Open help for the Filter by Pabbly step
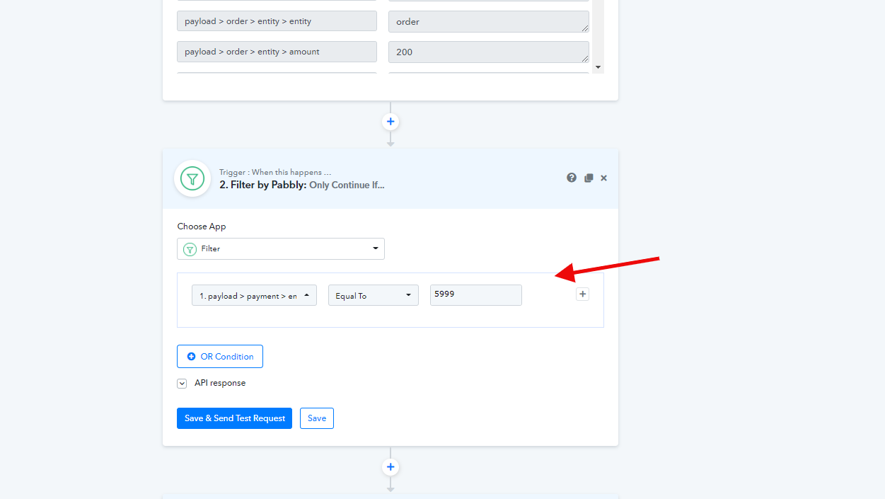Viewport: 885px width, 499px height. [x=572, y=178]
